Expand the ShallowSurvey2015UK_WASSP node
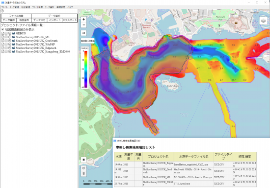270x188 pixels. (10, 44)
